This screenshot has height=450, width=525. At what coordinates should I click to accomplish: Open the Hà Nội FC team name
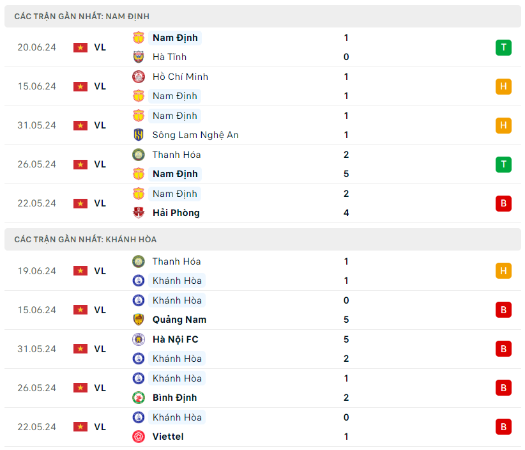(x=175, y=339)
